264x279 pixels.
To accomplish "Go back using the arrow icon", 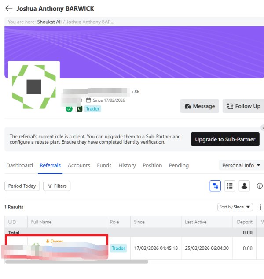I will [x=9, y=8].
